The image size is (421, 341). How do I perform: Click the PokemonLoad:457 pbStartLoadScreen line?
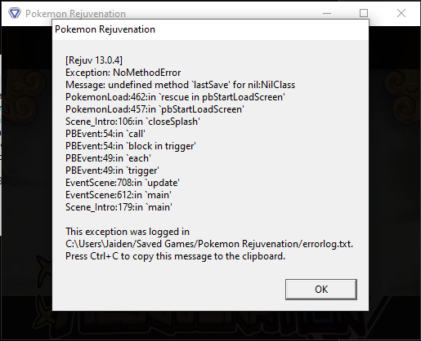click(x=155, y=109)
